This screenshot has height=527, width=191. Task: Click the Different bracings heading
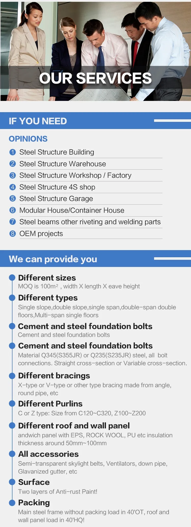click(54, 376)
